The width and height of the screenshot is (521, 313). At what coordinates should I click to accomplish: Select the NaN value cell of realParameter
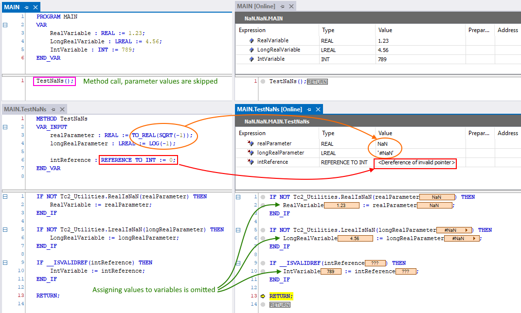[420, 144]
